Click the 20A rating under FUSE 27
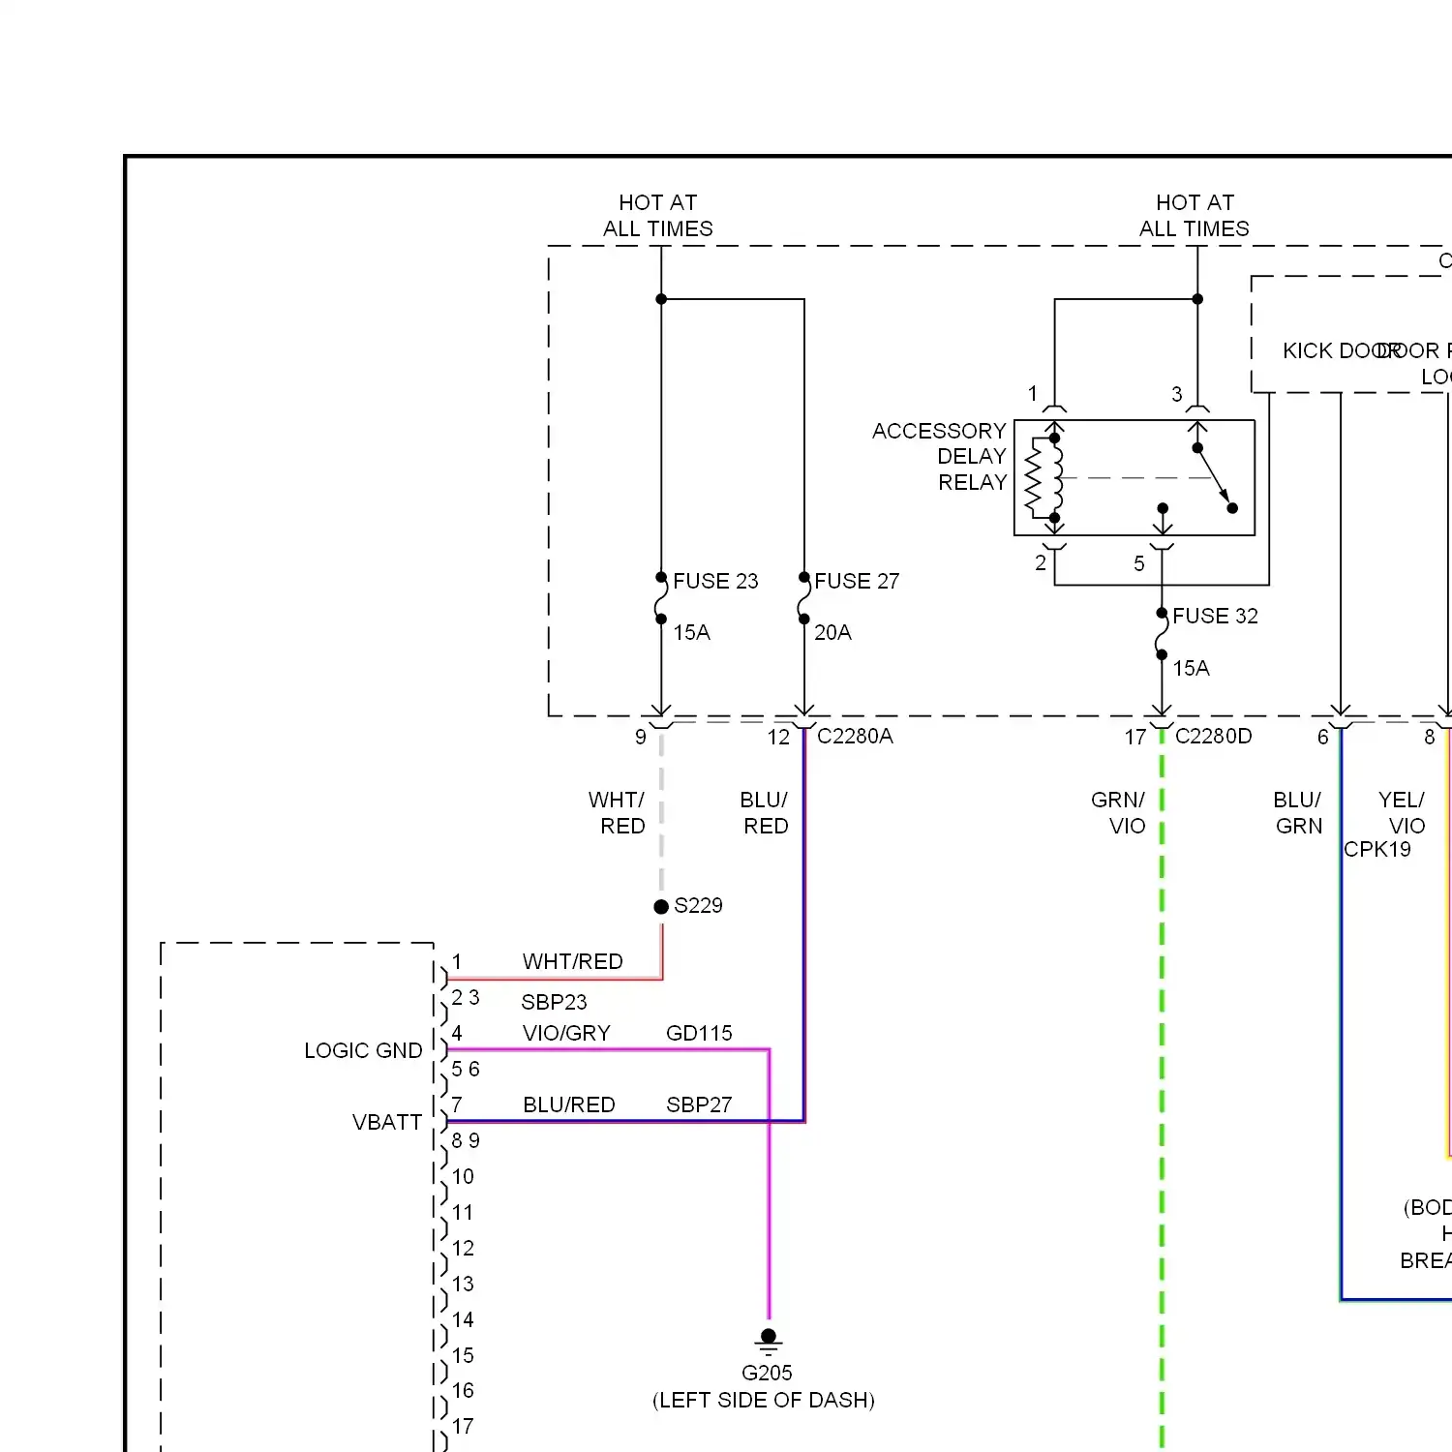 click(832, 632)
